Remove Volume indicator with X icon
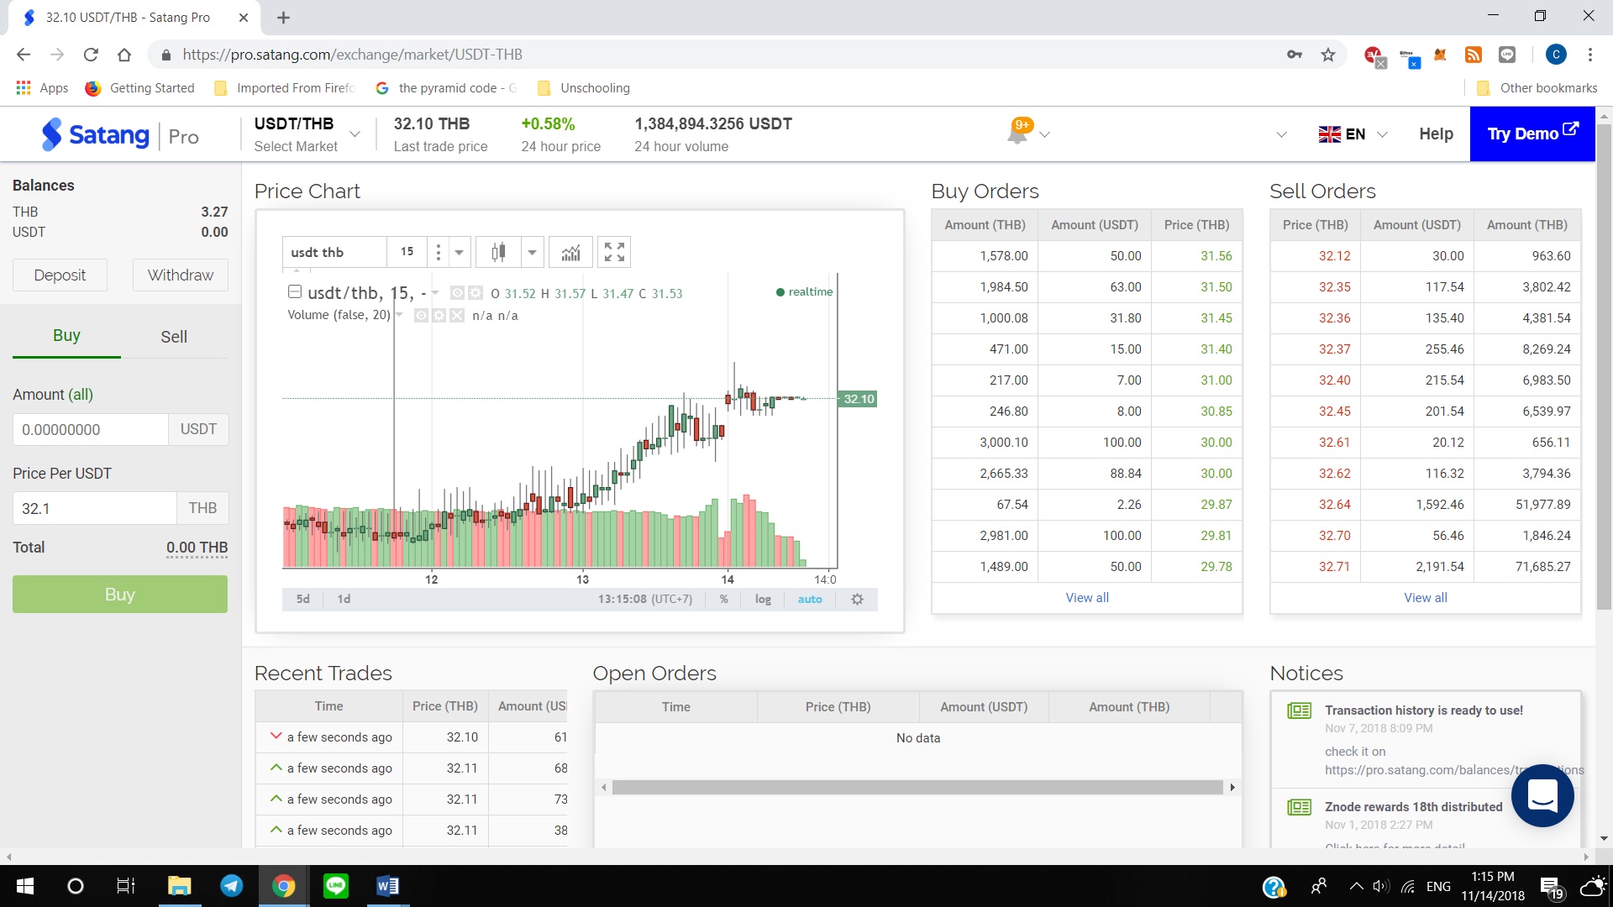1613x907 pixels. [456, 316]
